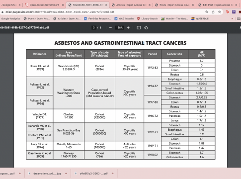Image resolution: width=241 pixels, height=179 pixels.
Task: Share this page via the share icon
Action: point(213,12)
